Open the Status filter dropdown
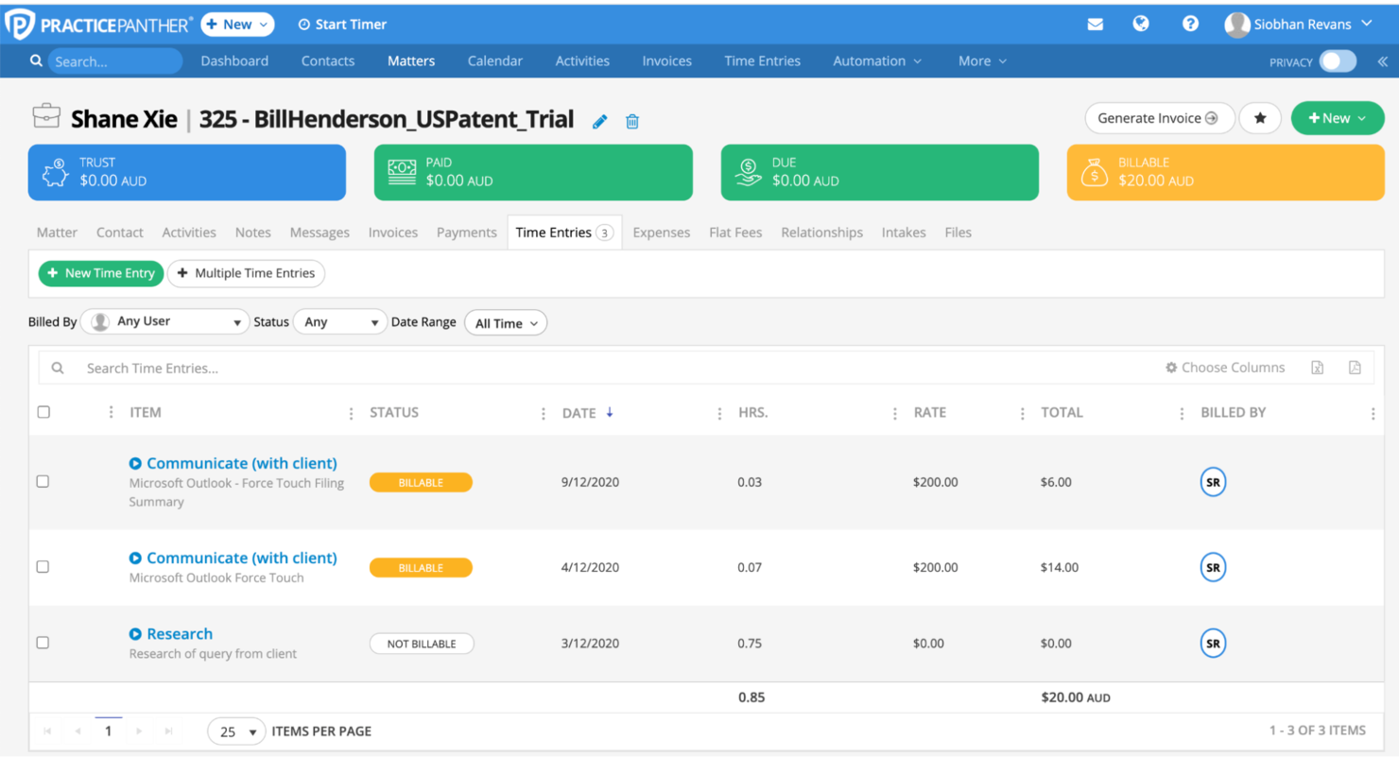The width and height of the screenshot is (1399, 757). (339, 321)
